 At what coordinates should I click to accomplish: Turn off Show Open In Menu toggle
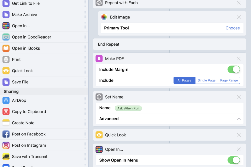234,160
